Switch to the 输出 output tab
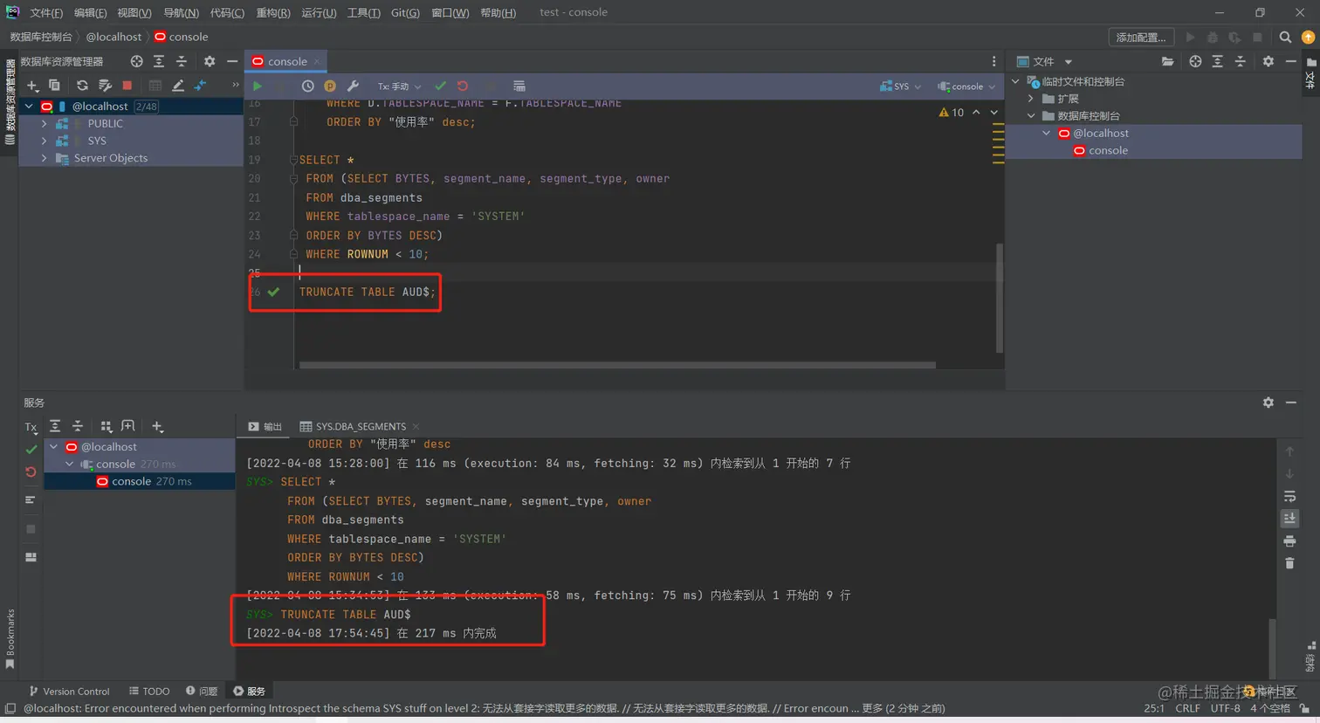 tap(265, 426)
